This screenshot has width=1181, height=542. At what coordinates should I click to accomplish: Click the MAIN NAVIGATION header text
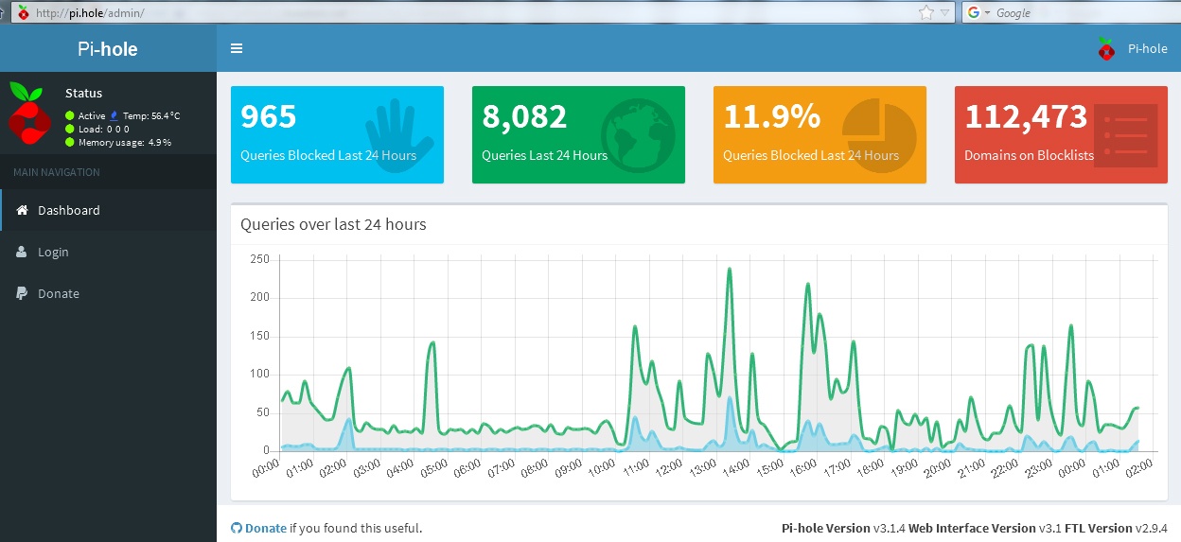(x=56, y=172)
